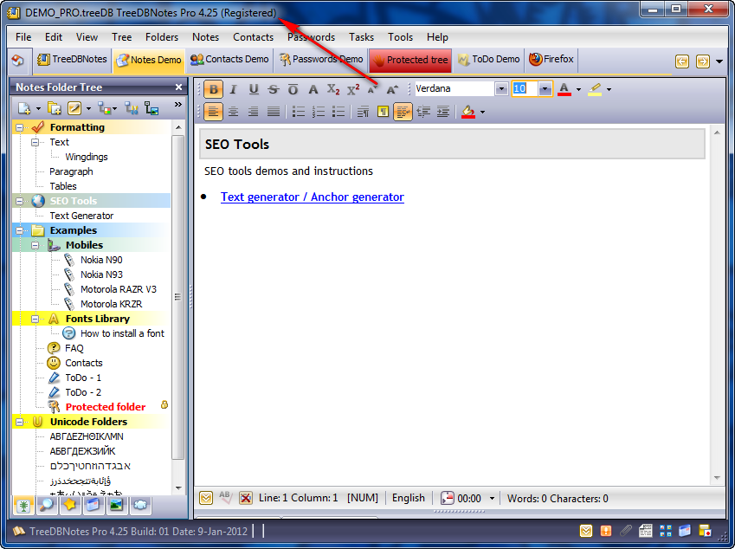
Task: Insert a bulleted list
Action: (299, 112)
